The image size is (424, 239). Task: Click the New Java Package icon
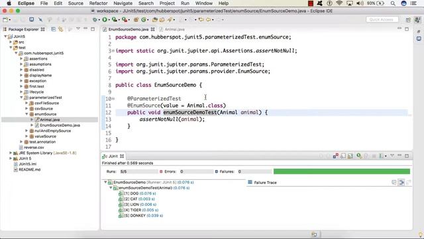click(136, 19)
